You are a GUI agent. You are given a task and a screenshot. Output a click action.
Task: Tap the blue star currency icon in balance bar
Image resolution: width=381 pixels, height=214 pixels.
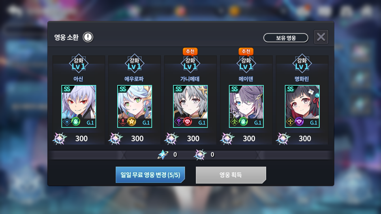(x=163, y=155)
